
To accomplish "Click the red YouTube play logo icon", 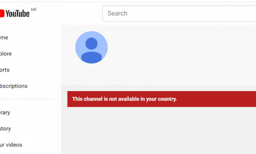I will coord(2,13).
